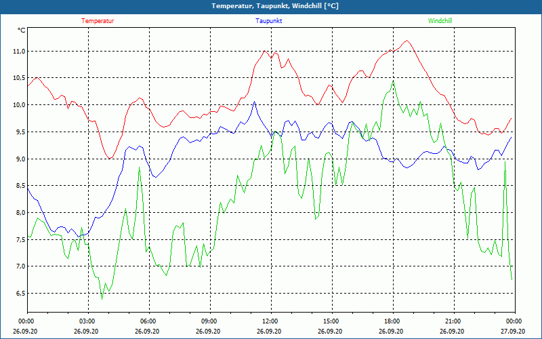
Task: Click the 11,0 y-axis value
Action: 19,52
